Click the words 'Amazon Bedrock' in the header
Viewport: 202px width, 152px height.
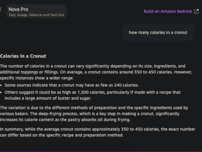tap(176, 11)
